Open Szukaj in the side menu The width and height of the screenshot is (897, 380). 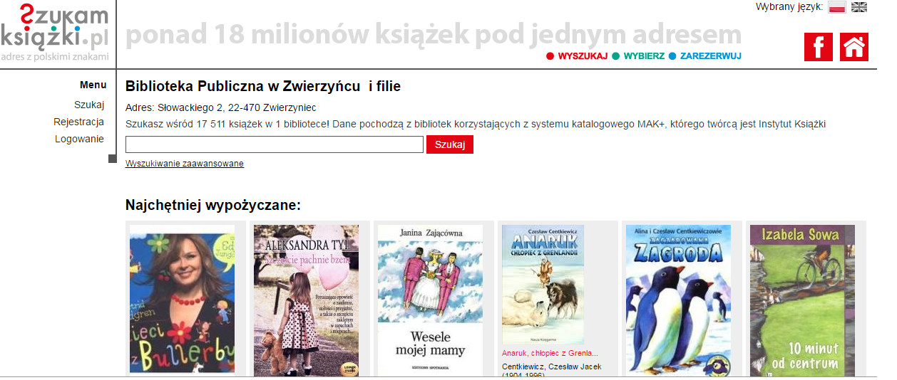point(89,105)
